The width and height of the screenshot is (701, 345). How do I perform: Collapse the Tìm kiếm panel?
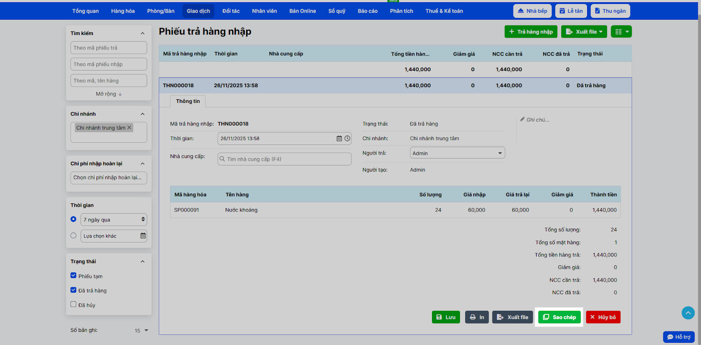142,33
